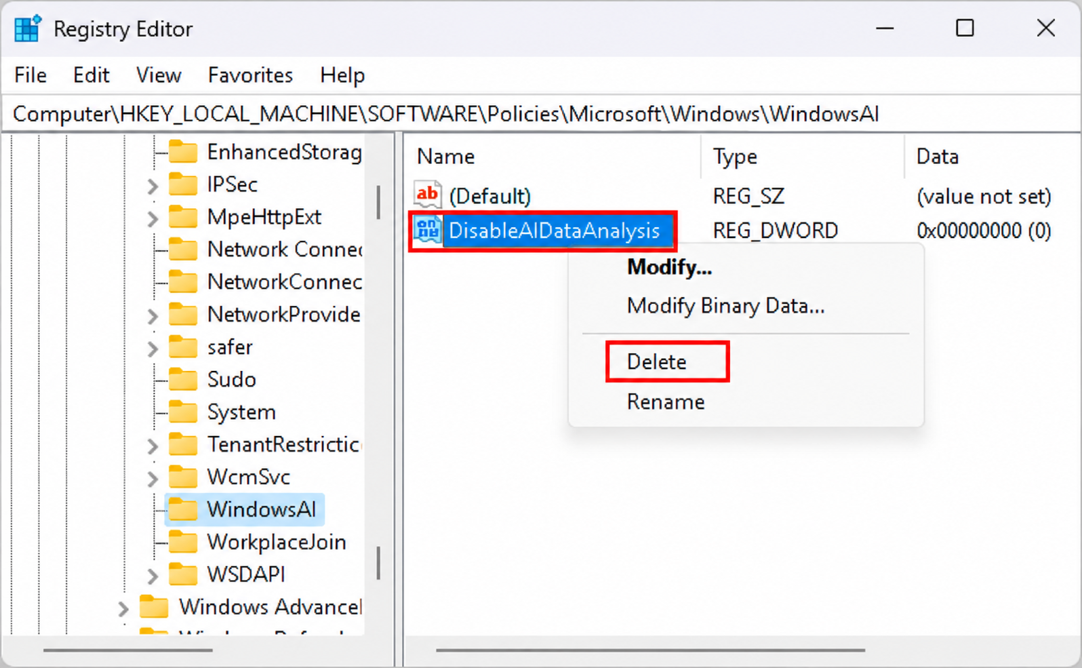This screenshot has height=668, width=1082.
Task: Expand the Windows Advanced key
Action: [x=123, y=608]
